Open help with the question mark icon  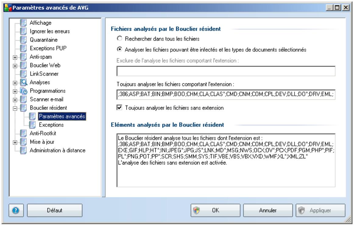16,210
